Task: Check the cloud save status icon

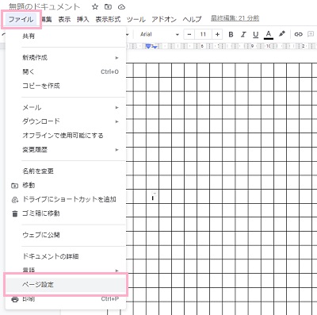Action: tap(121, 7)
